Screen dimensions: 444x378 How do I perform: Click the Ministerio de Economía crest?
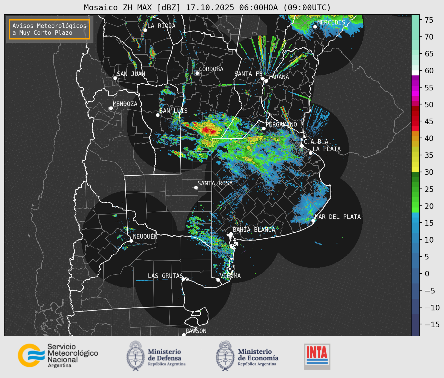tap(225, 356)
